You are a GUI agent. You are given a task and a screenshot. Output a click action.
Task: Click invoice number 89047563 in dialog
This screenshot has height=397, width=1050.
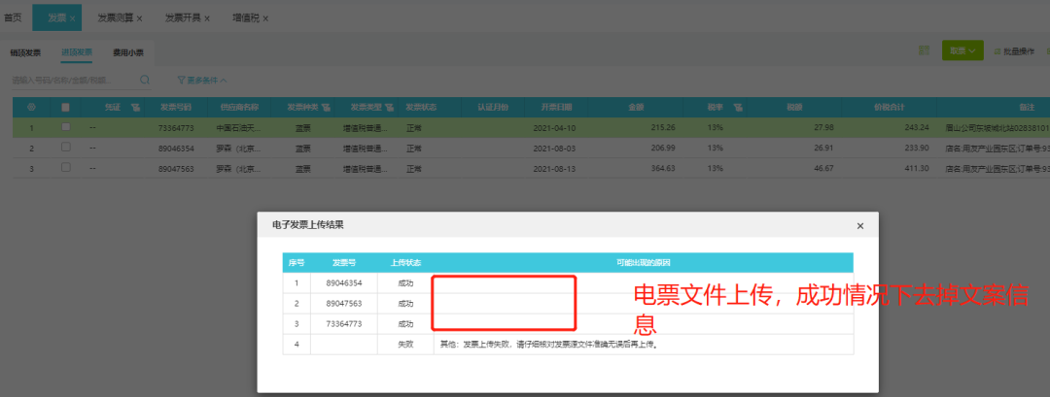[344, 304]
